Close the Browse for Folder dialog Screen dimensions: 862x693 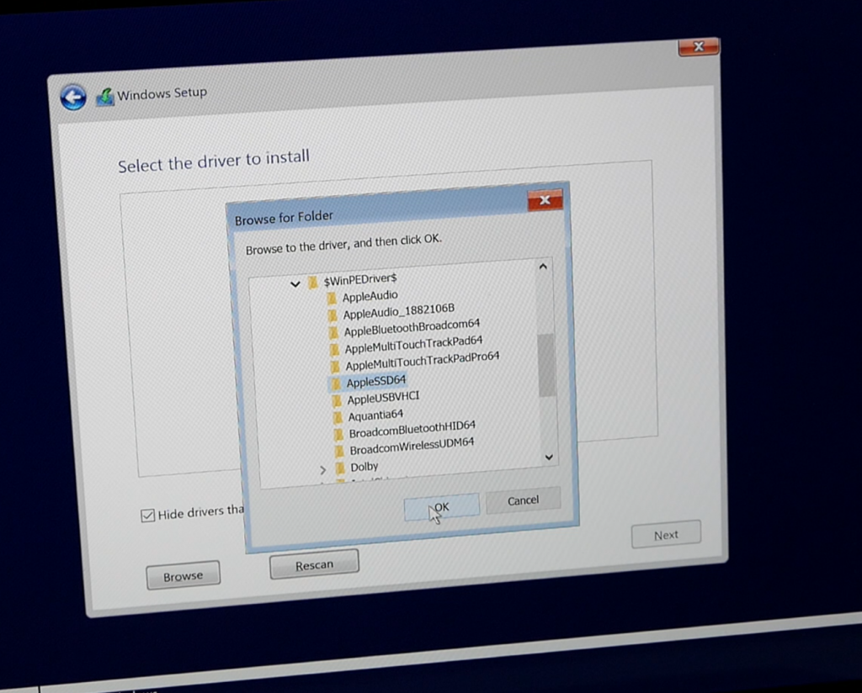[545, 200]
